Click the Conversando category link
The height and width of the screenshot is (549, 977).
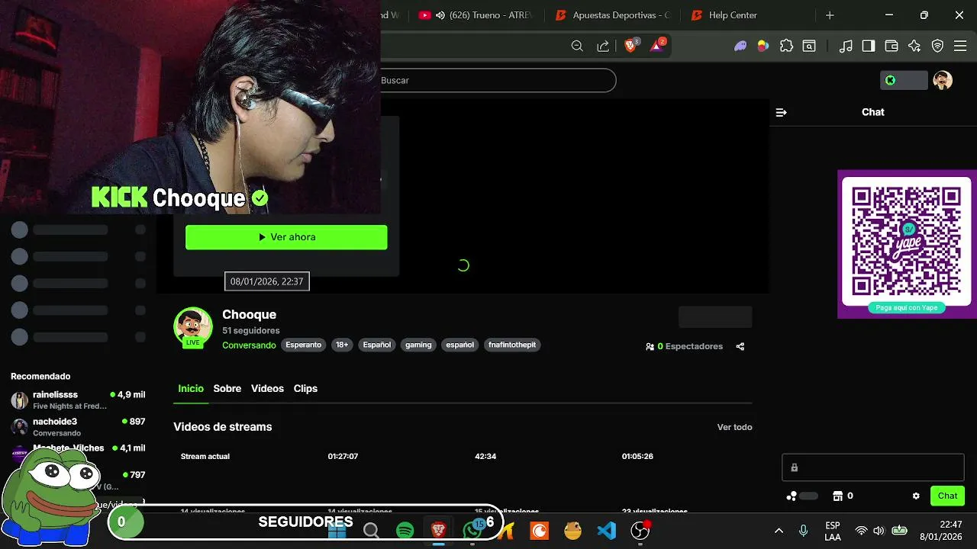(x=249, y=345)
